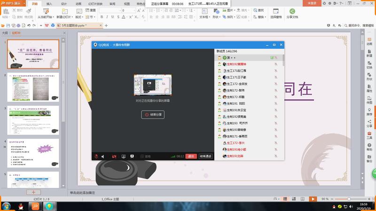Open the 插入 ribbon tab
This screenshot has width=376, height=211.
point(49,3)
